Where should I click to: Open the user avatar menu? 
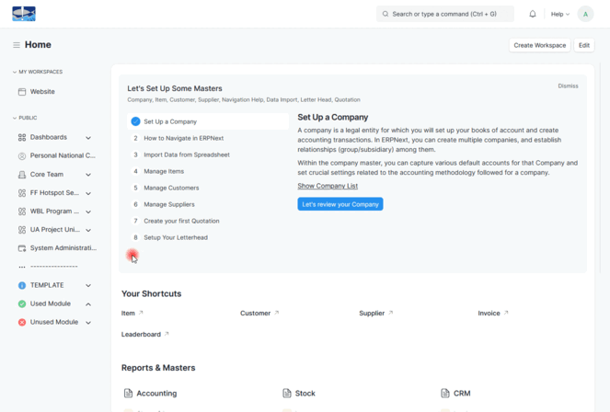(x=585, y=14)
